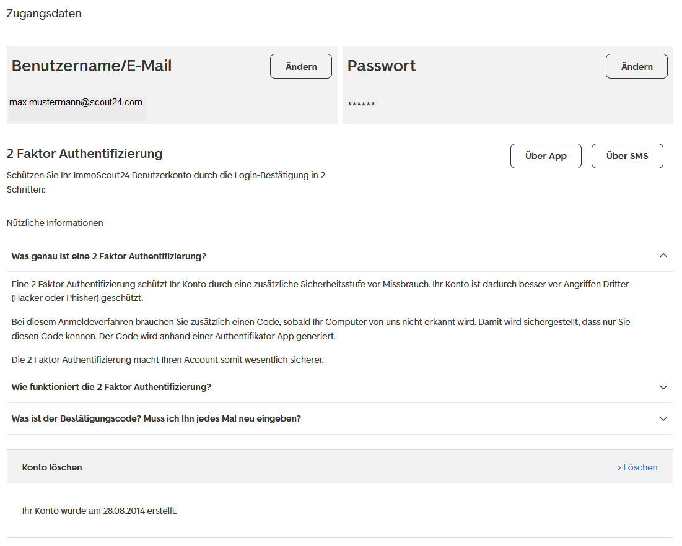Click the Zugangsdaten page heading
The width and height of the screenshot is (682, 546).
44,14
